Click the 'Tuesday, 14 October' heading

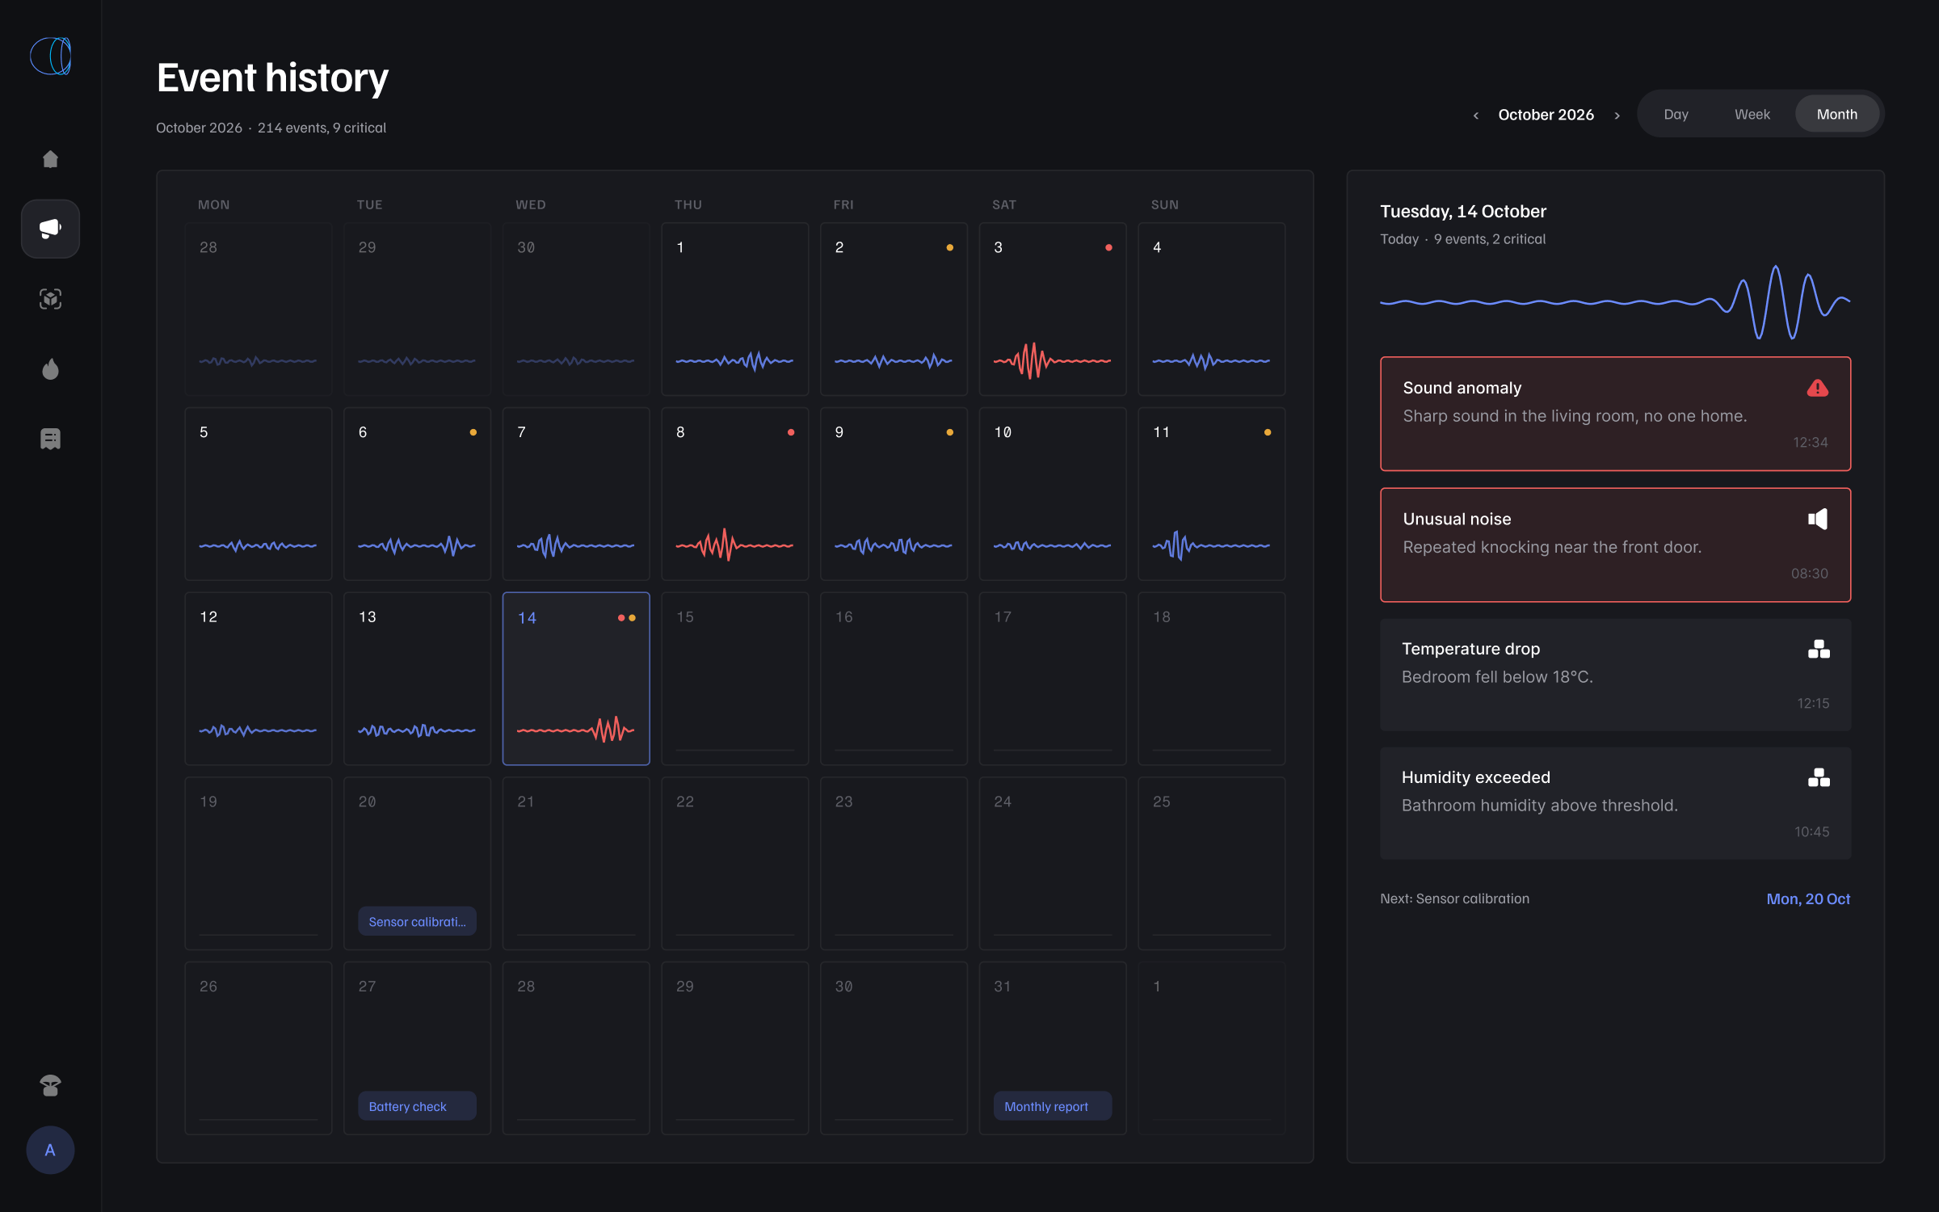(1463, 212)
